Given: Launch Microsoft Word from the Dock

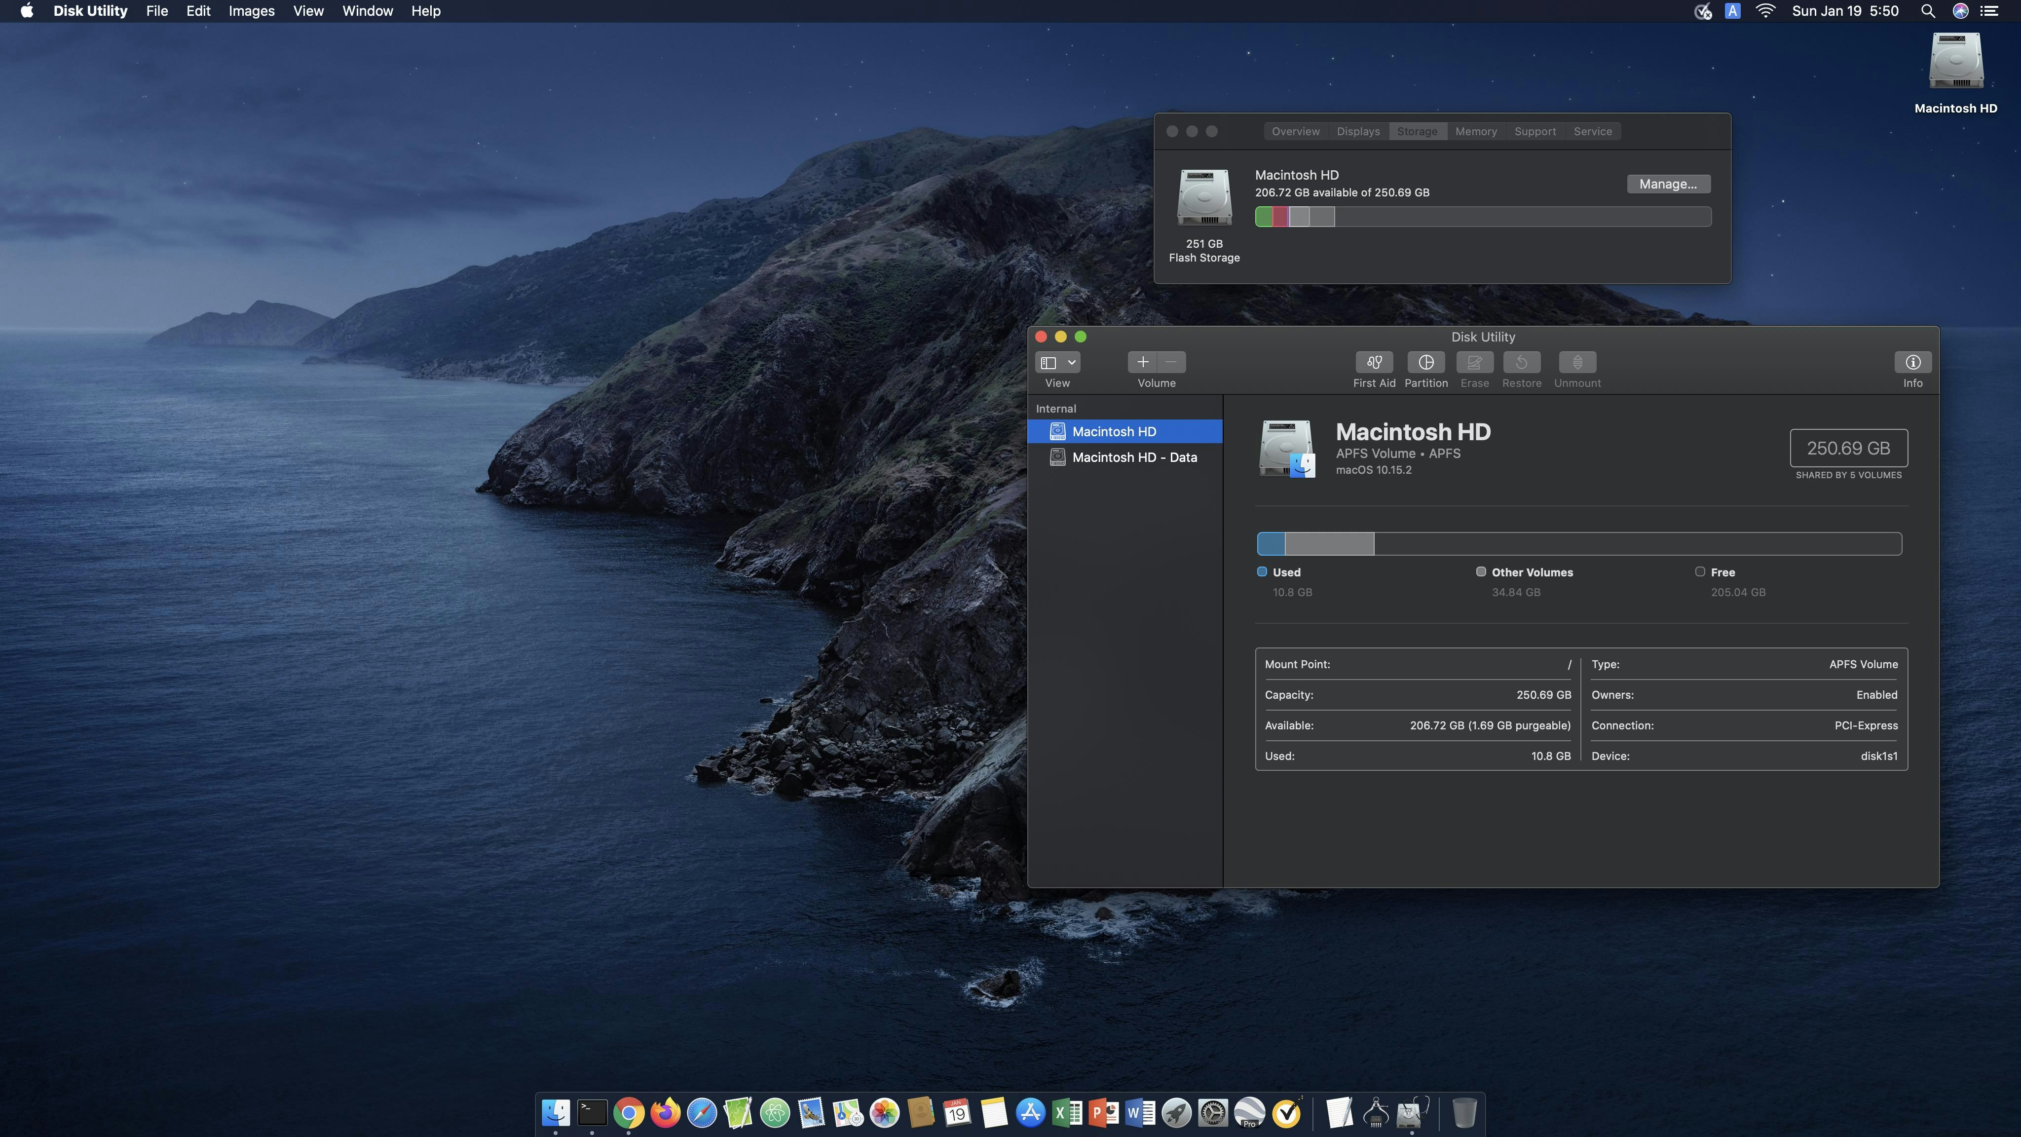Looking at the screenshot, I should coord(1140,1113).
